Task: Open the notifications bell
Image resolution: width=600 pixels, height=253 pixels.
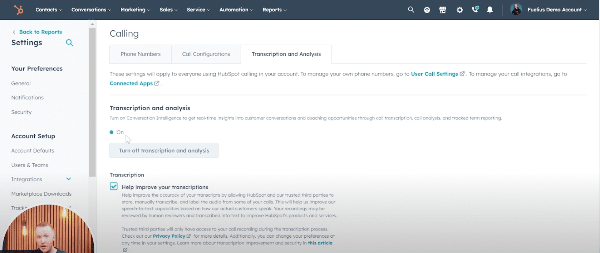Action: tap(490, 10)
